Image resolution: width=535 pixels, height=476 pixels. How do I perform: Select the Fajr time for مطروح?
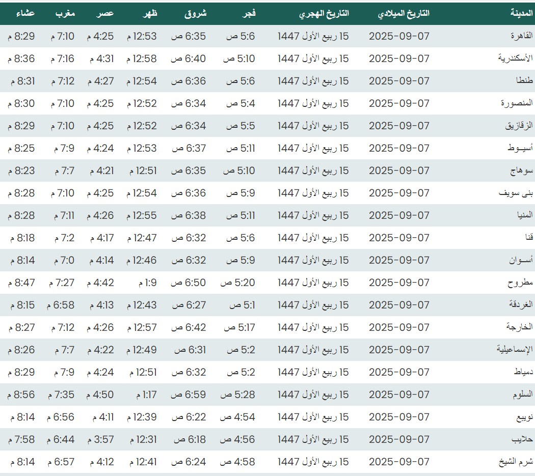click(237, 283)
